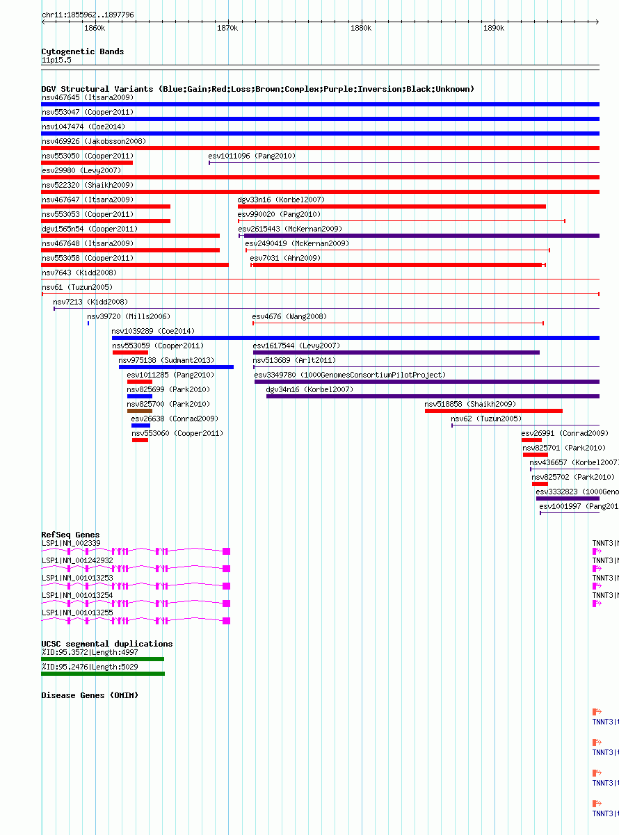Image resolution: width=619 pixels, height=835 pixels.
Task: Click the esv1617544 (Levy2007) label
Action: 296,346
